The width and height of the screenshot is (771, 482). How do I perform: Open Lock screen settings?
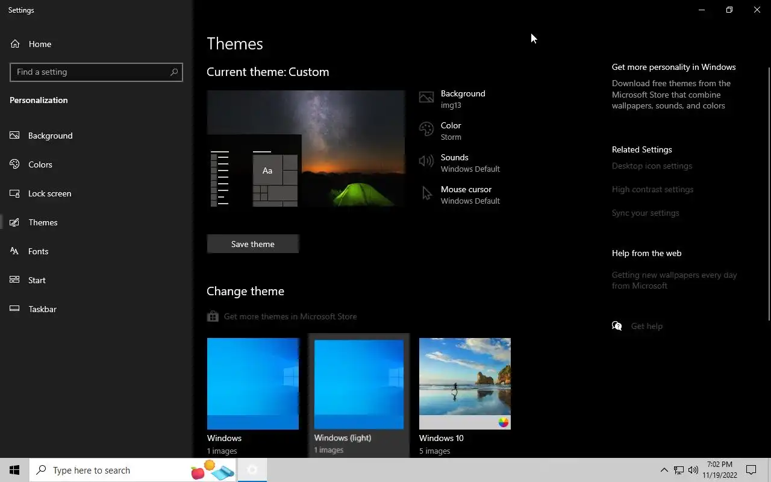click(x=96, y=193)
